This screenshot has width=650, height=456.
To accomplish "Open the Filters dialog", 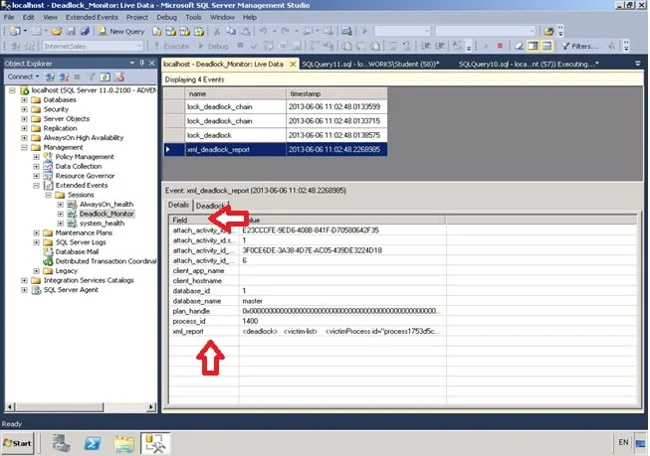I will click(x=579, y=46).
